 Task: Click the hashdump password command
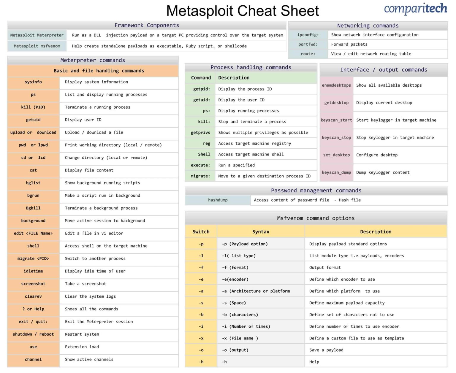click(x=217, y=200)
